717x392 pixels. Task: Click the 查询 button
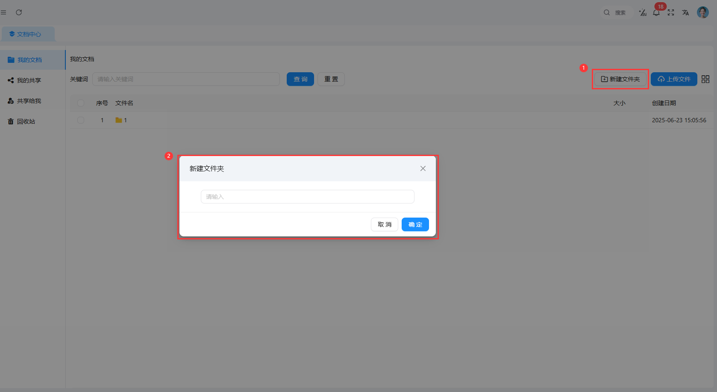(300, 79)
